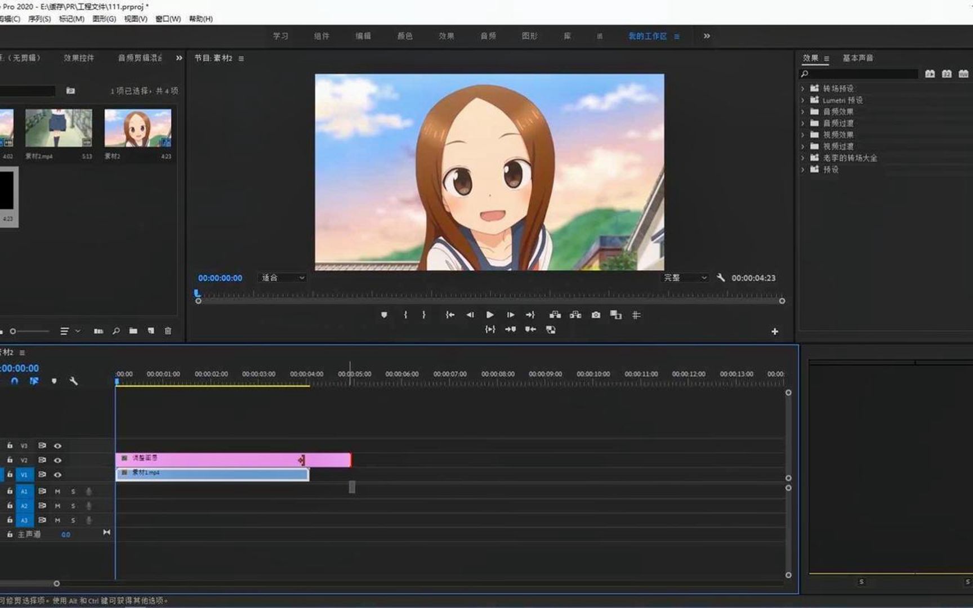The width and height of the screenshot is (973, 608).
Task: Click the effects search field
Action: [859, 74]
